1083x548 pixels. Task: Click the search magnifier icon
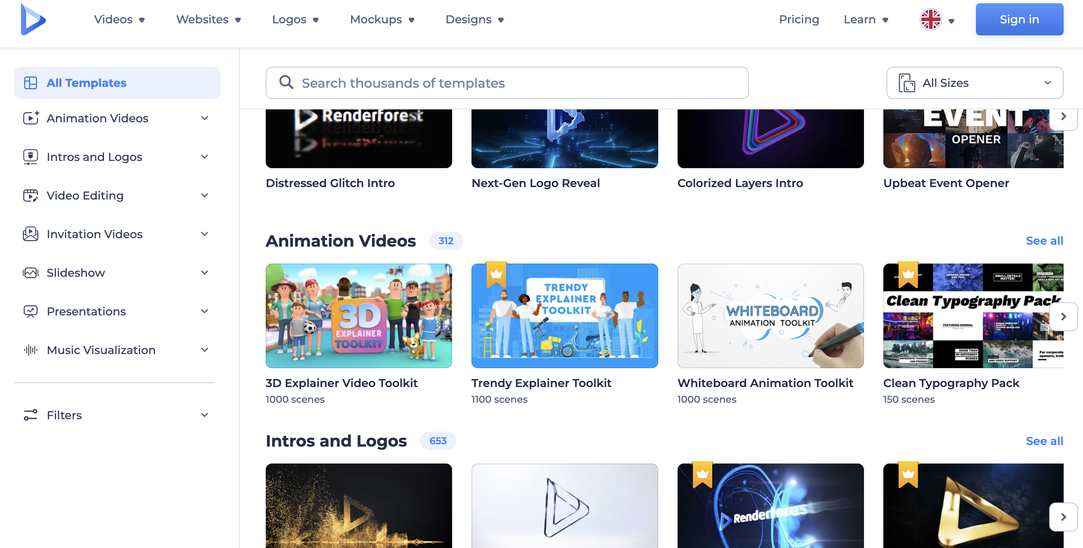tap(286, 82)
